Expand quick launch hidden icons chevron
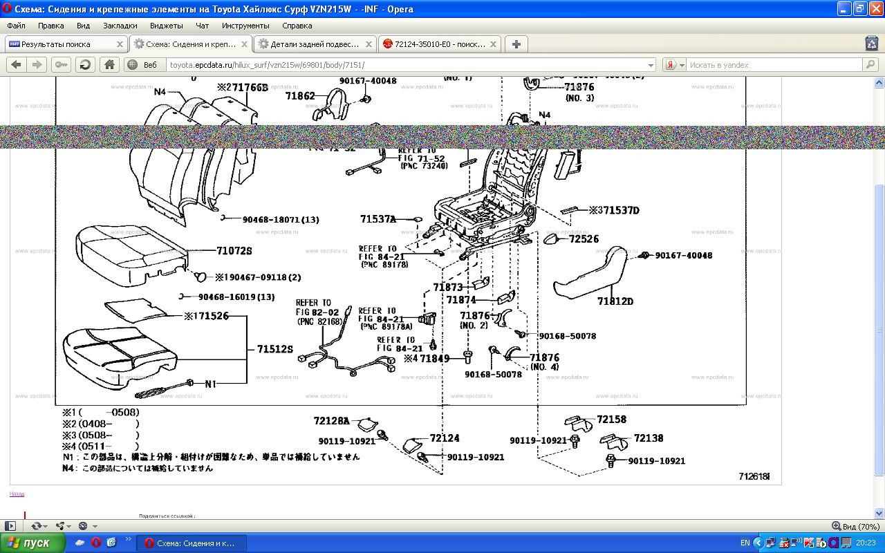 (x=129, y=539)
